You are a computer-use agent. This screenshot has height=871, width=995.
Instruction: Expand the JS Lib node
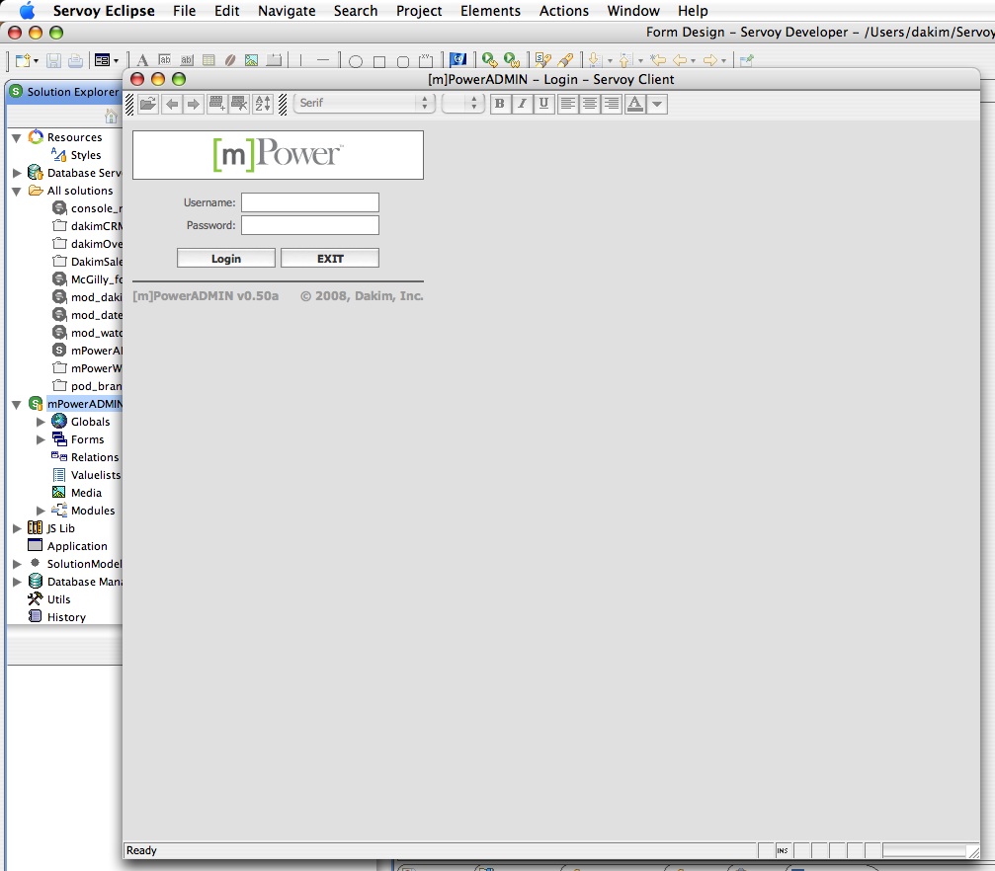tap(17, 528)
